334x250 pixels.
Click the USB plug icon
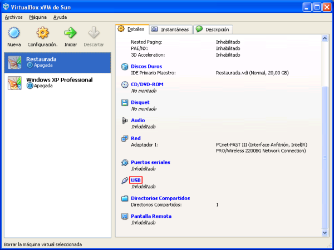[x=125, y=181]
